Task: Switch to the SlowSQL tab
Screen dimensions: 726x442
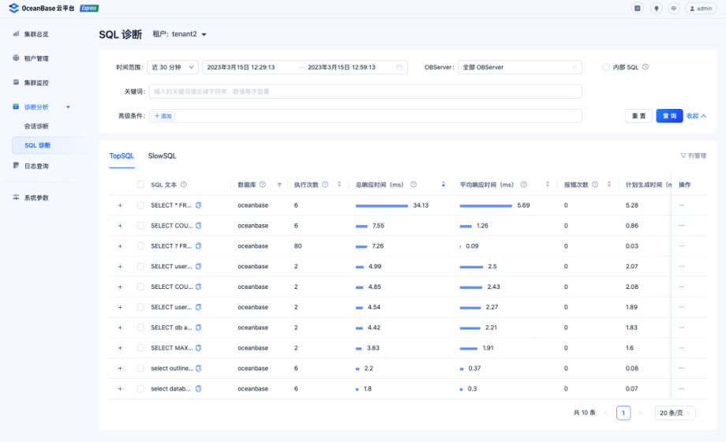Action: (162, 156)
